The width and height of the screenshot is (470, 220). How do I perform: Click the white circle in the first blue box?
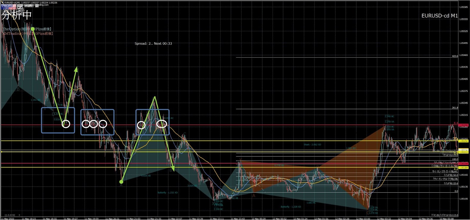point(66,124)
